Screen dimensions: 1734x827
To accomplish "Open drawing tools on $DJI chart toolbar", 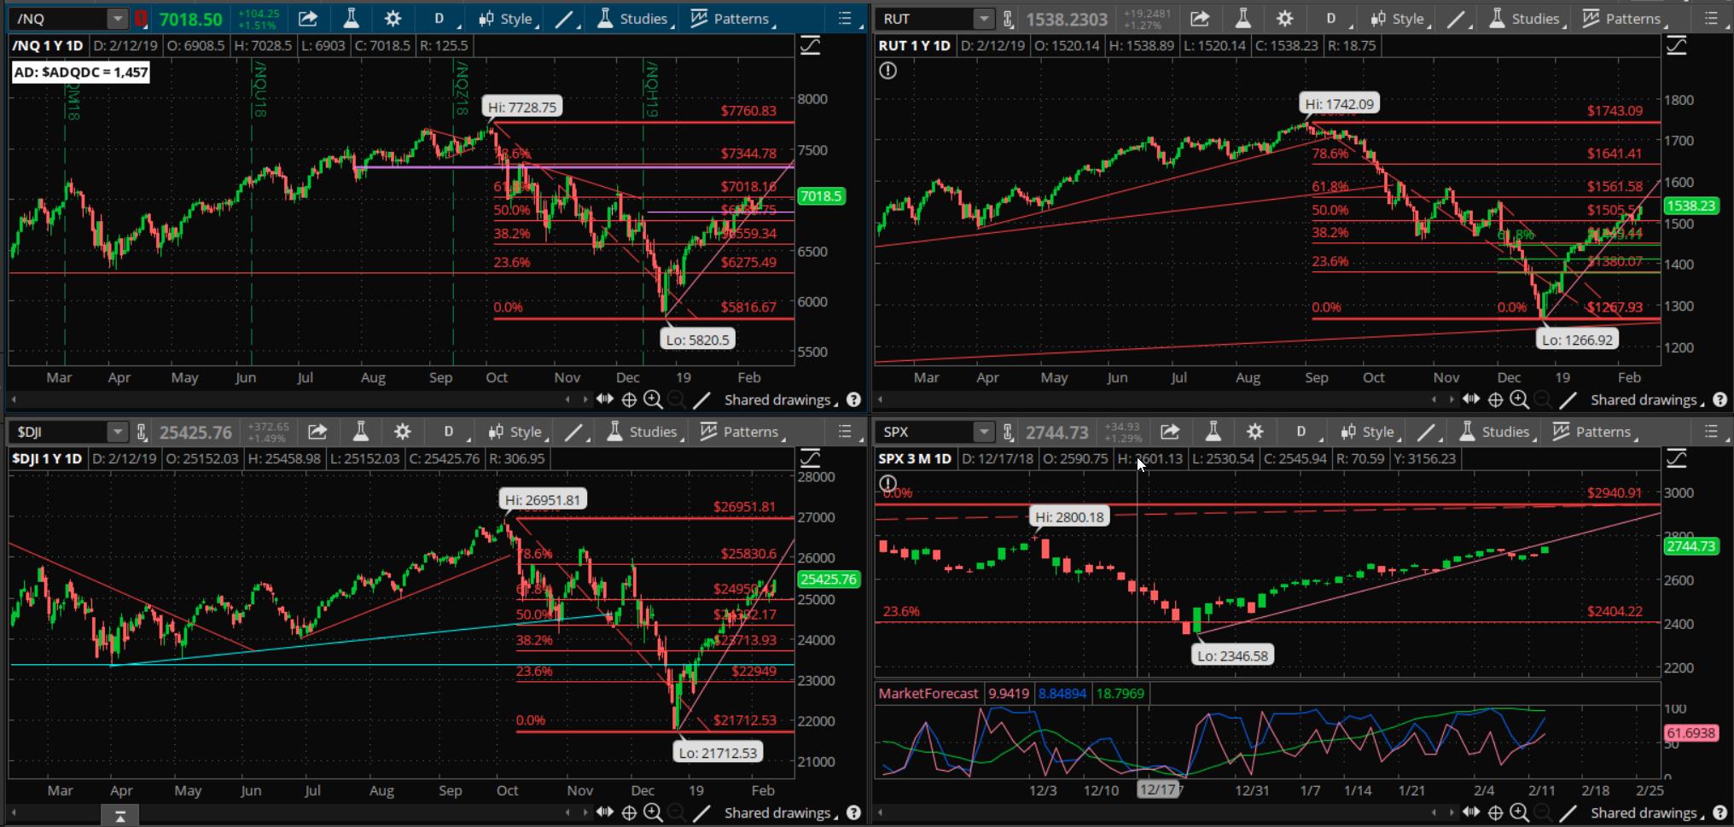I will tap(573, 432).
